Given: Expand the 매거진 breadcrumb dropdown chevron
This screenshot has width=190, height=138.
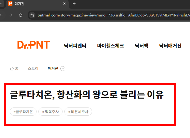Looking at the screenshot, I should pos(63,69).
